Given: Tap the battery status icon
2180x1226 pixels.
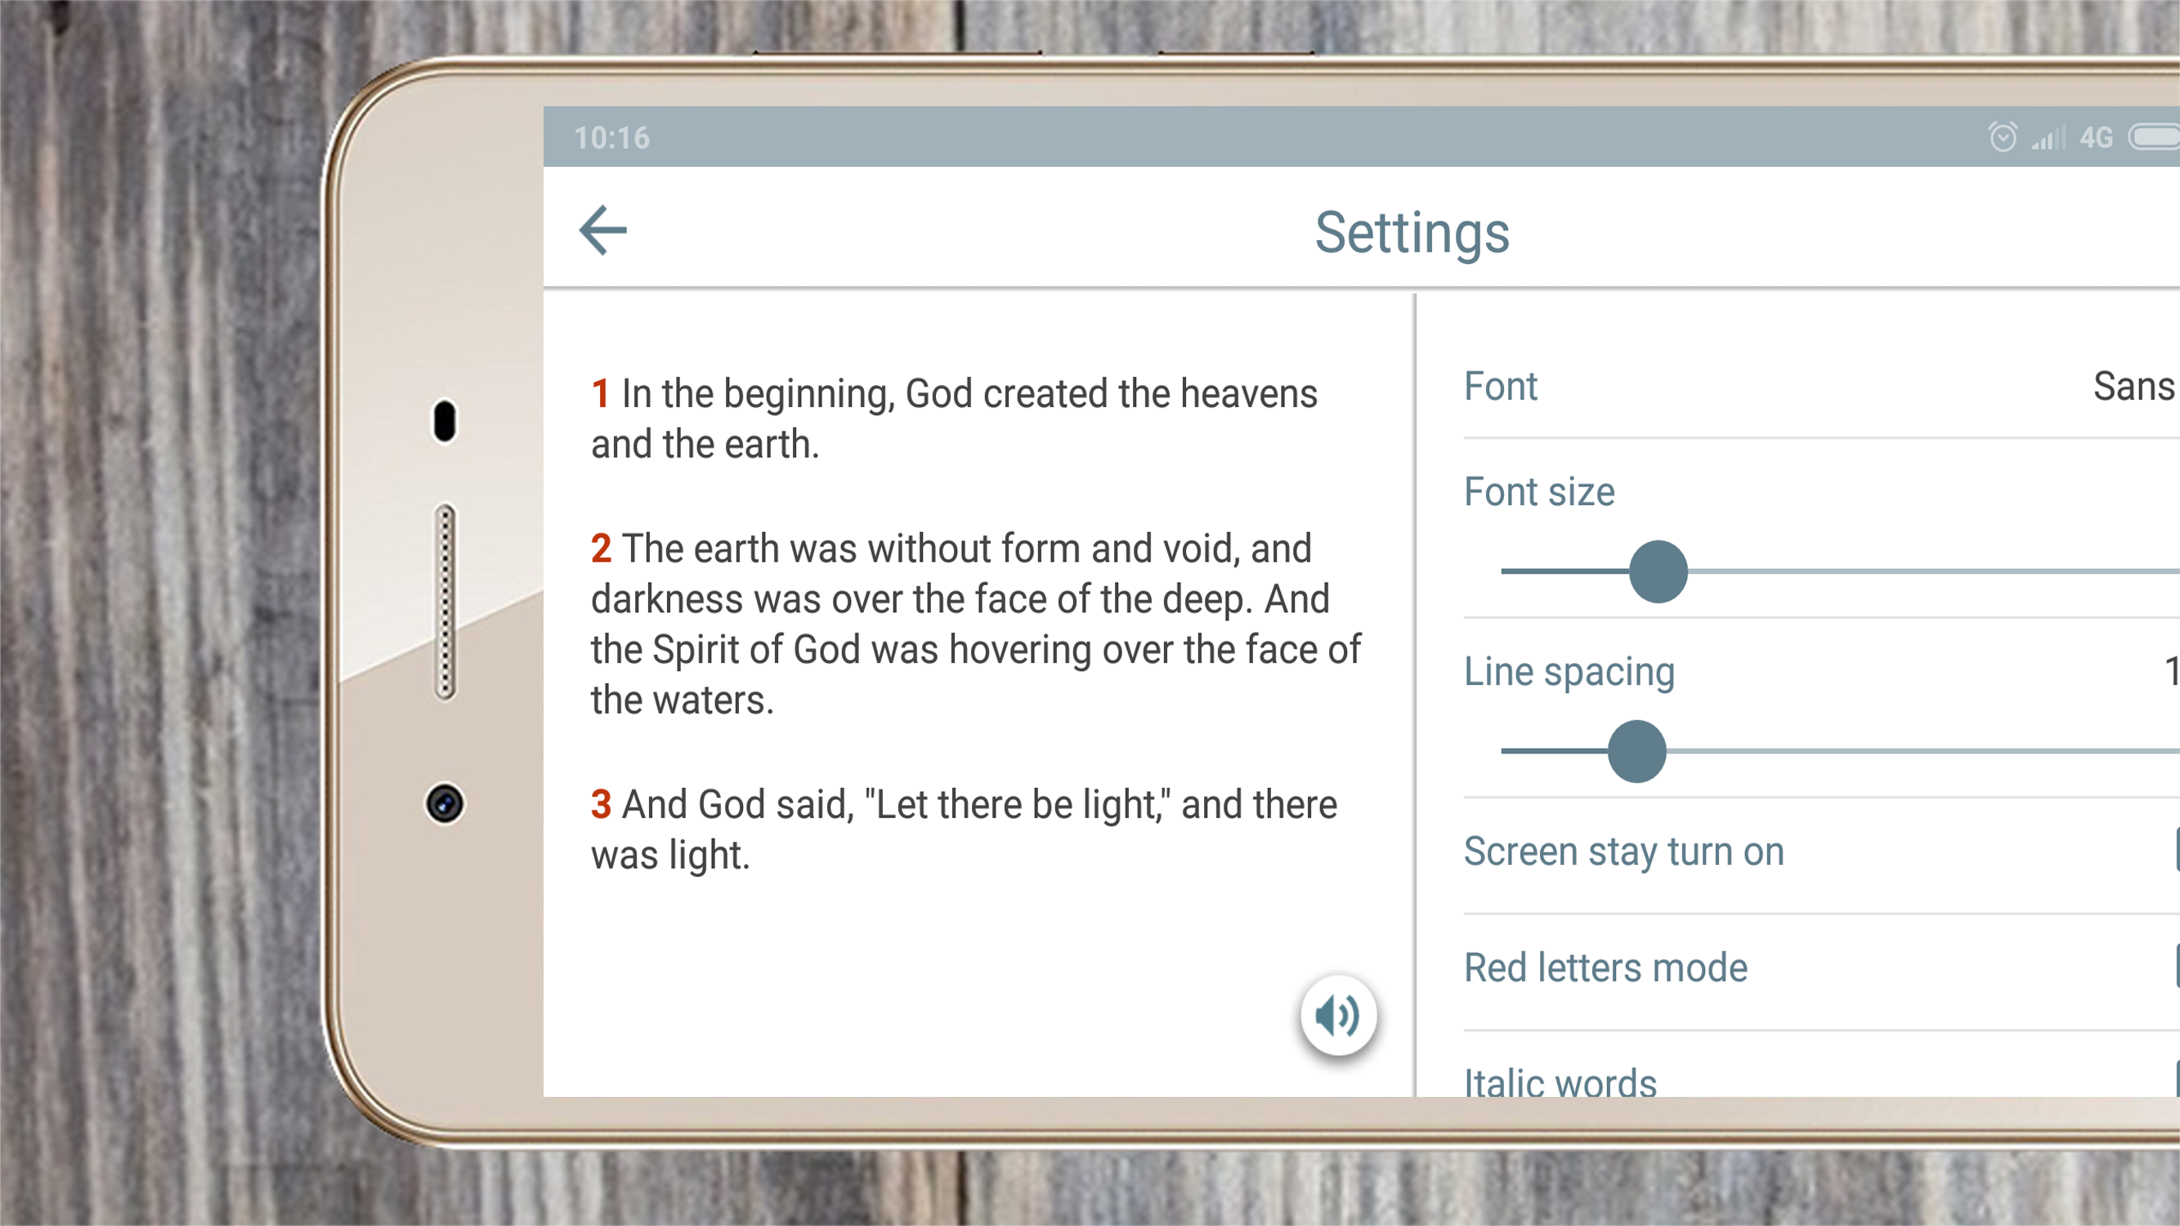Looking at the screenshot, I should [2155, 137].
